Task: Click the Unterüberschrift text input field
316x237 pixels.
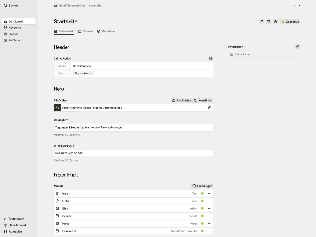Action: pyautogui.click(x=133, y=153)
